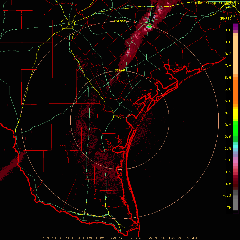Click the 5.8 scale value
This screenshot has height=240, width=240.
point(228,89)
